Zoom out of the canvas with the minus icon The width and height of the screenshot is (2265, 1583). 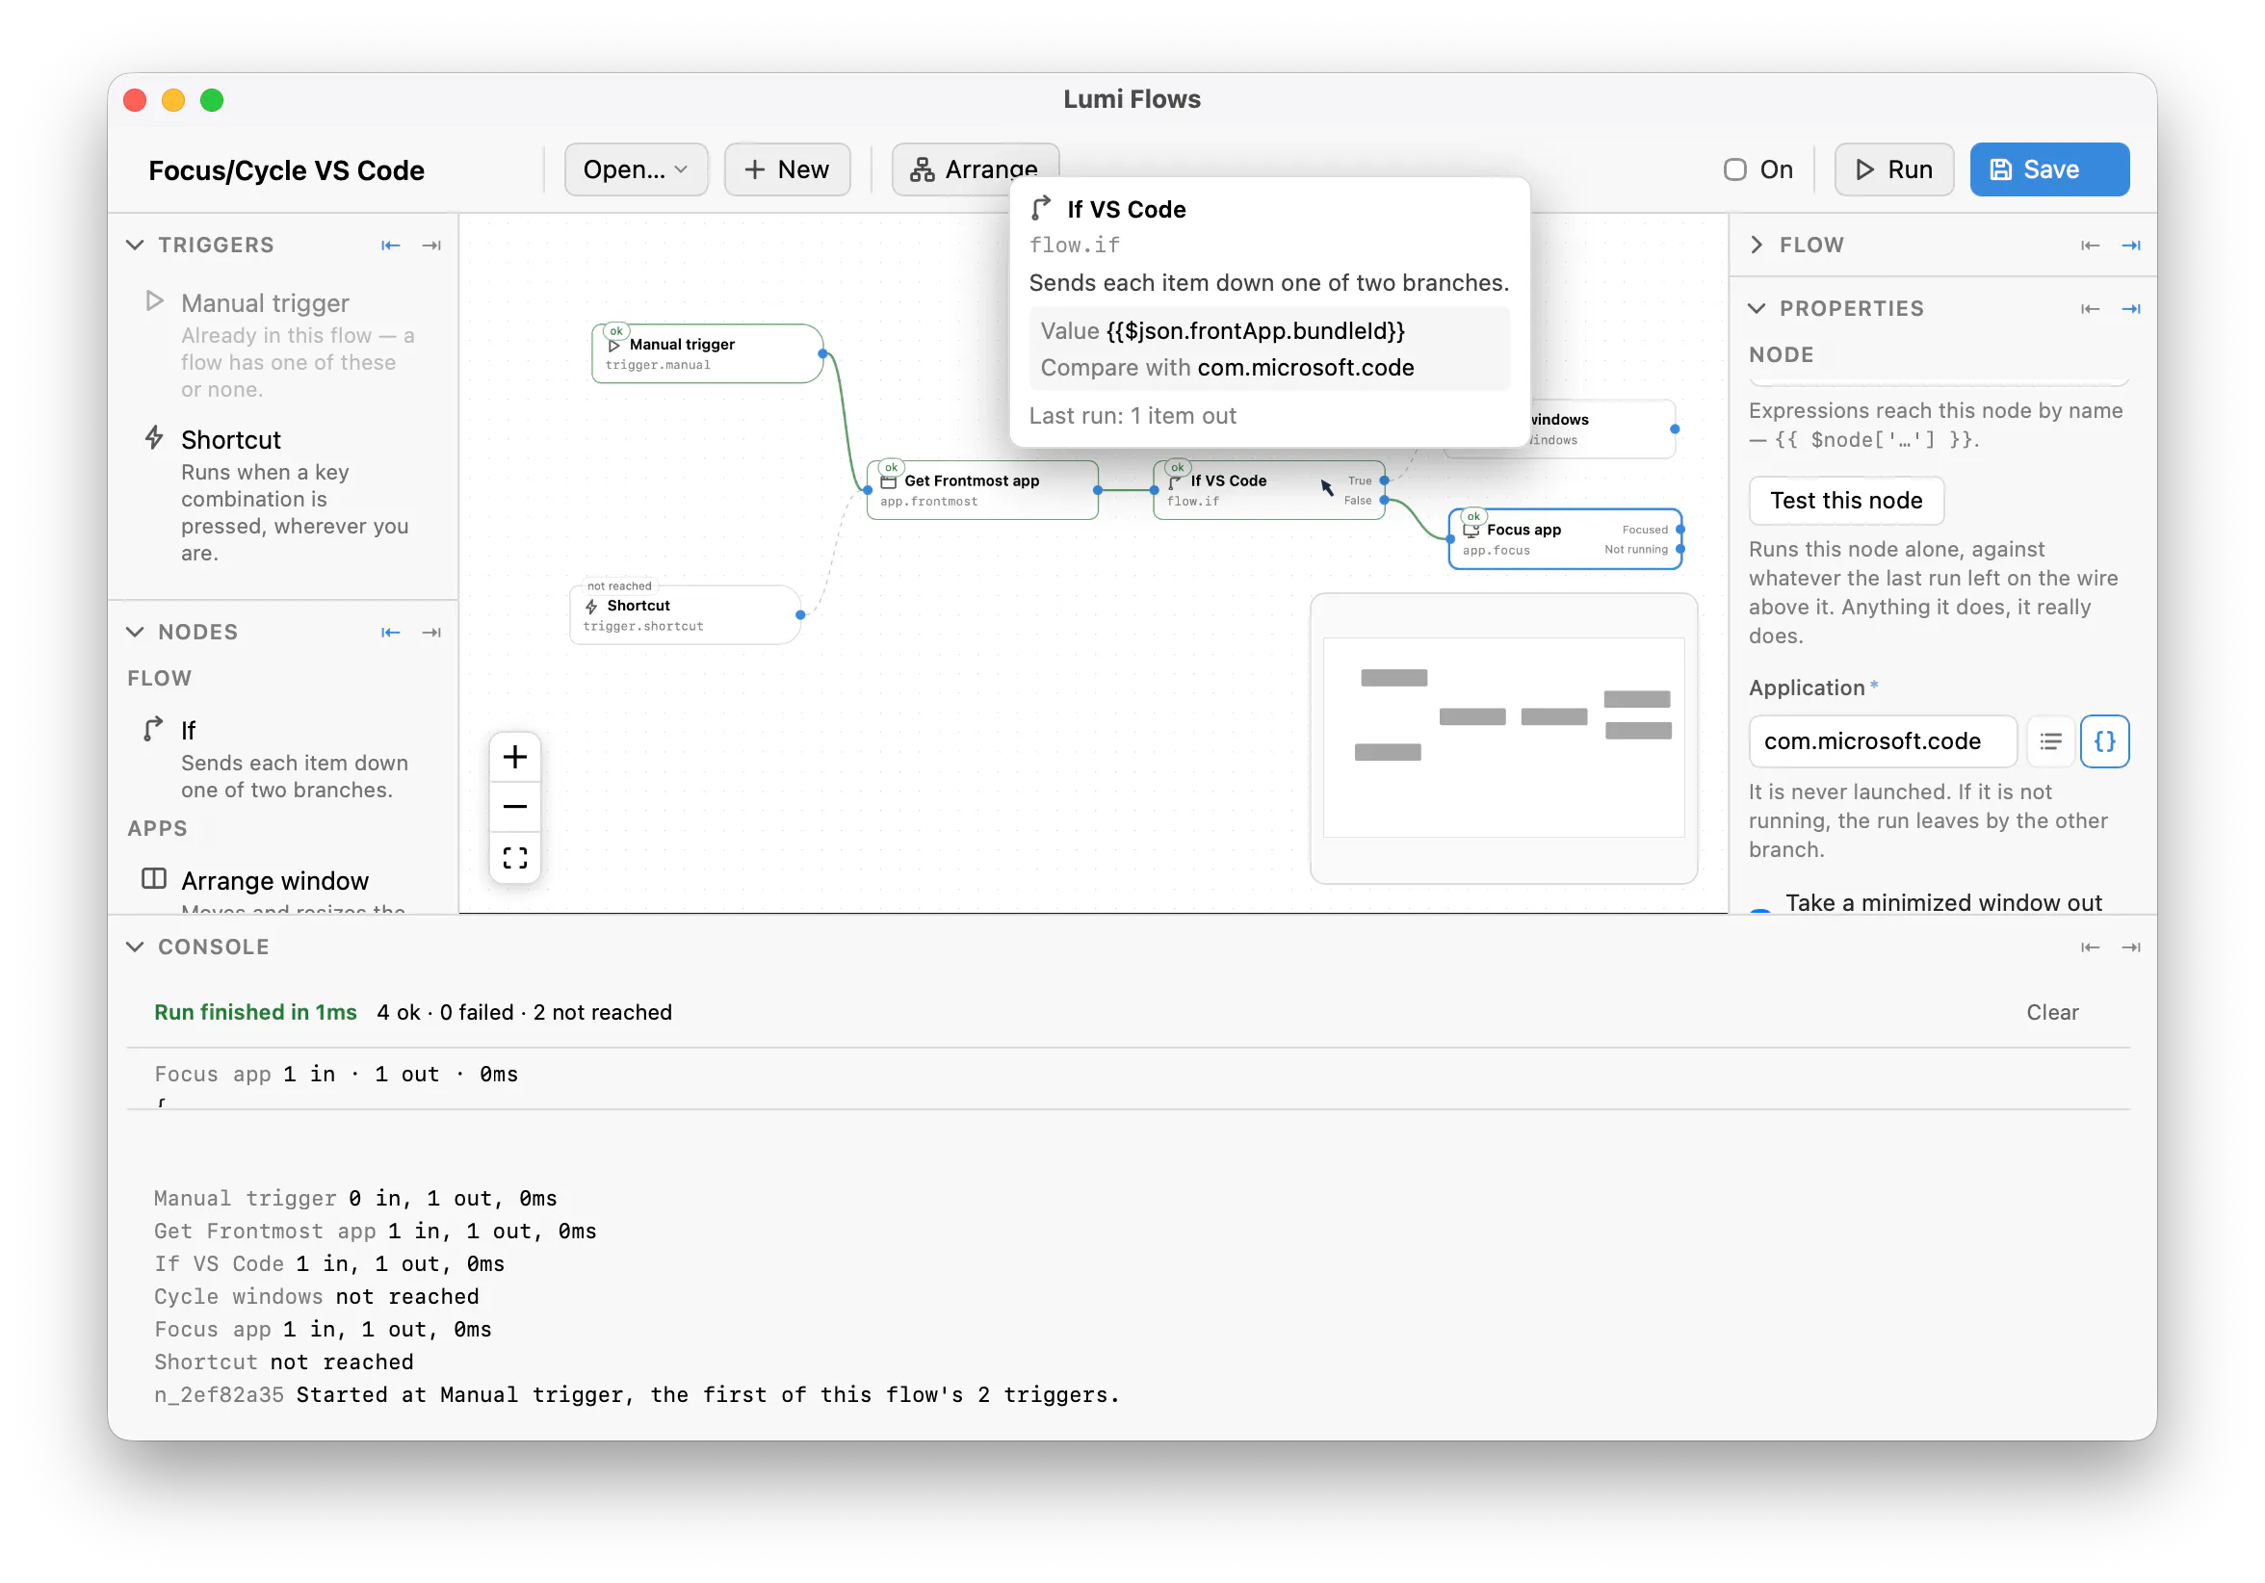click(515, 807)
